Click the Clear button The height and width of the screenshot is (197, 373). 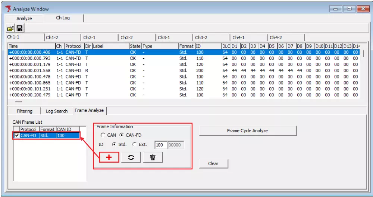pos(213,164)
